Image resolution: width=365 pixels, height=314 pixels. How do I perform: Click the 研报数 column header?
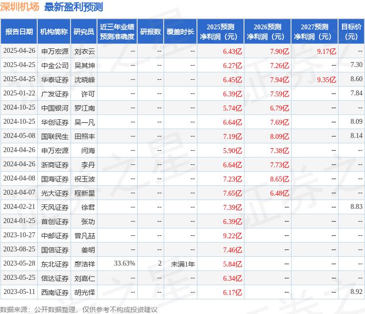[x=150, y=32]
